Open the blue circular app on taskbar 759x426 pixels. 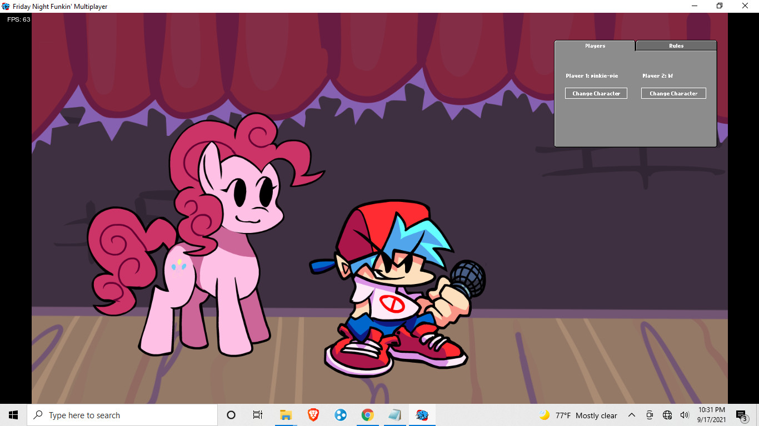(341, 415)
